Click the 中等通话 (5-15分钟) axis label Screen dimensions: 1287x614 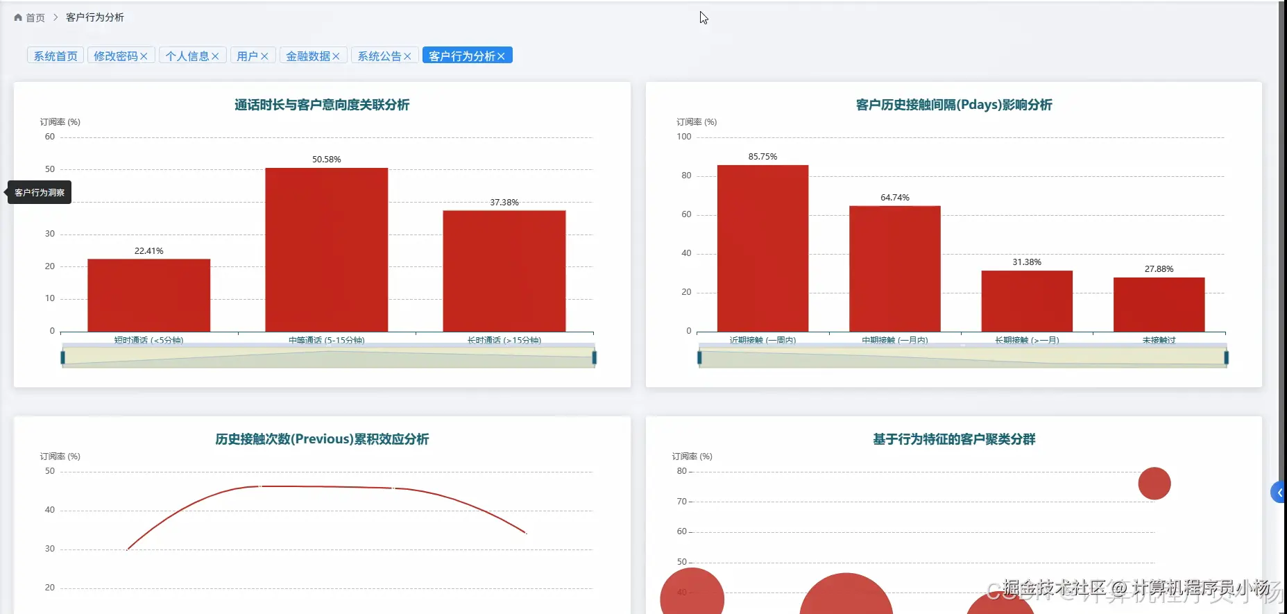pyautogui.click(x=327, y=340)
